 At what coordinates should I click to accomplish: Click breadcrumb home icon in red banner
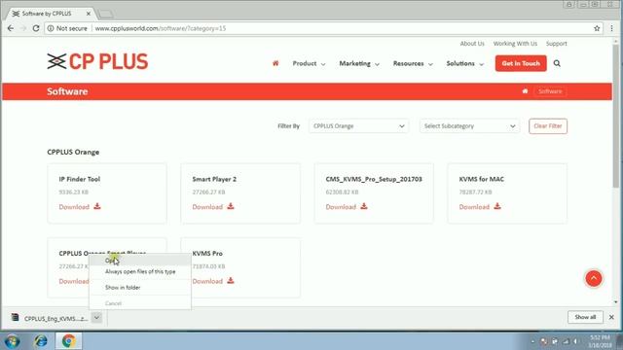click(x=525, y=91)
